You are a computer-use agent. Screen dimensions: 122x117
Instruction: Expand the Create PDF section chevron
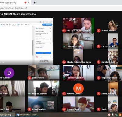[x=50, y=57]
